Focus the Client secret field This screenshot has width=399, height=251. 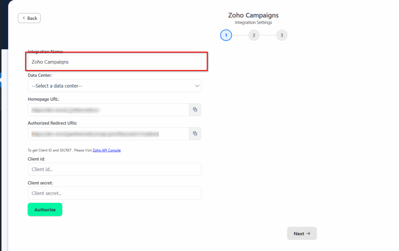(115, 193)
